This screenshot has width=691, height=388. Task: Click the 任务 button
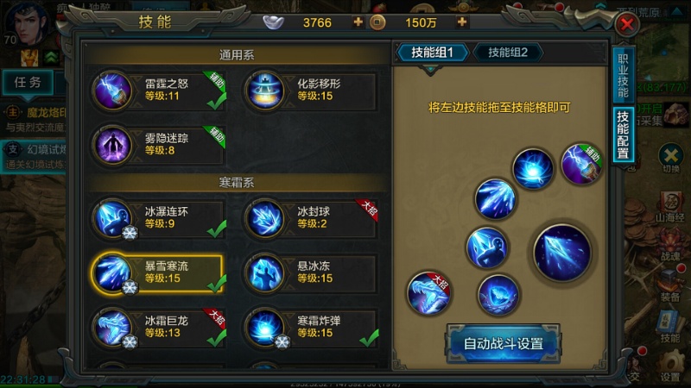click(x=28, y=82)
